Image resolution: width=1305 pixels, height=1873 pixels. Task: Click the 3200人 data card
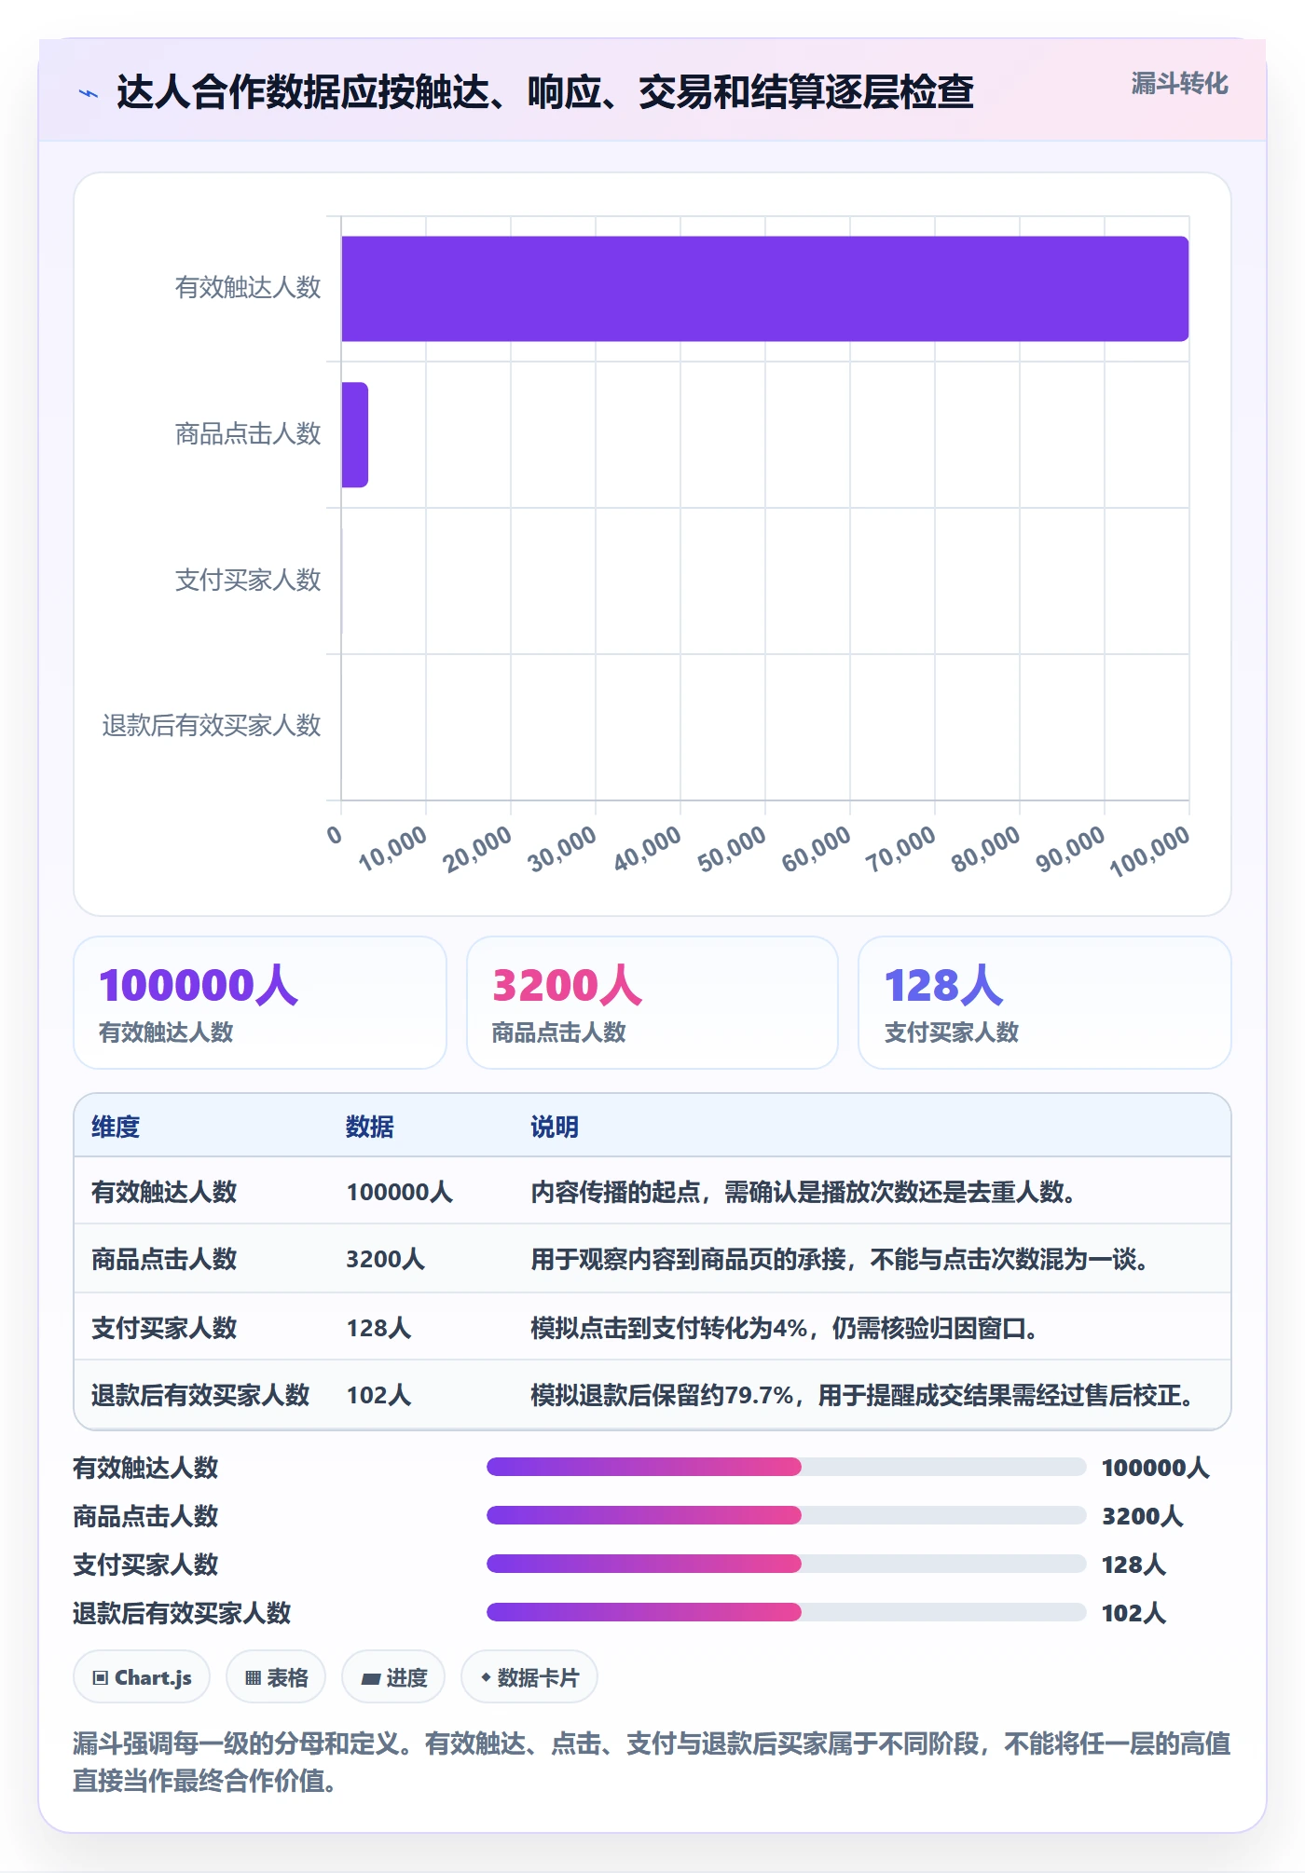pyautogui.click(x=652, y=1003)
